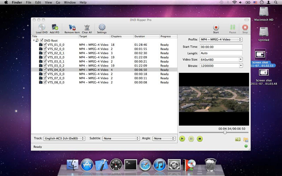Viewport: 282px width, 176px height.
Task: Open Dashboard from the Dock
Action: tap(116, 164)
